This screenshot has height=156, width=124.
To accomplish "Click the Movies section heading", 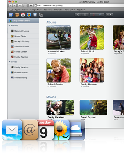I will pyautogui.click(x=51, y=97).
